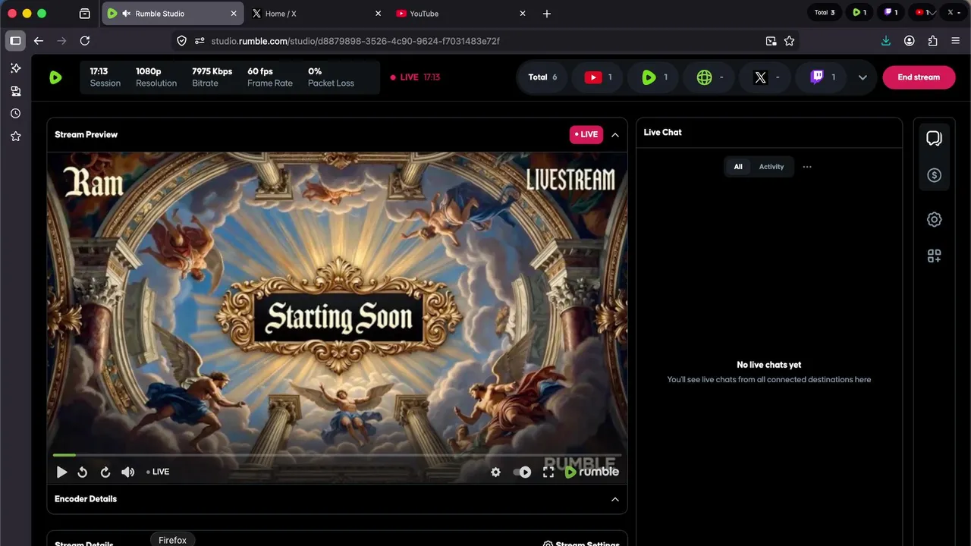This screenshot has height=546, width=971.
Task: Open the player settings gear
Action: 496,472
